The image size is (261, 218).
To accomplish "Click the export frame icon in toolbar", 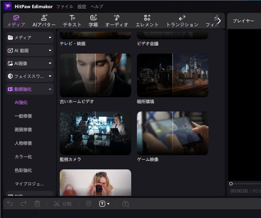I will coord(125,204).
